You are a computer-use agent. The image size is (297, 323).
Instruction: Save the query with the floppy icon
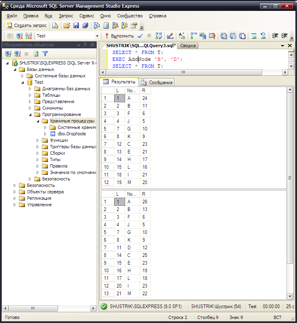[x=76, y=25]
